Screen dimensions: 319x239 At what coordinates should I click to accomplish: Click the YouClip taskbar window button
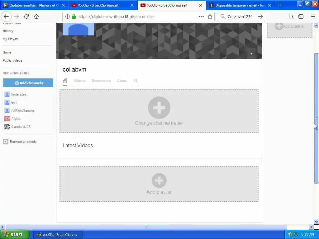click(58, 235)
